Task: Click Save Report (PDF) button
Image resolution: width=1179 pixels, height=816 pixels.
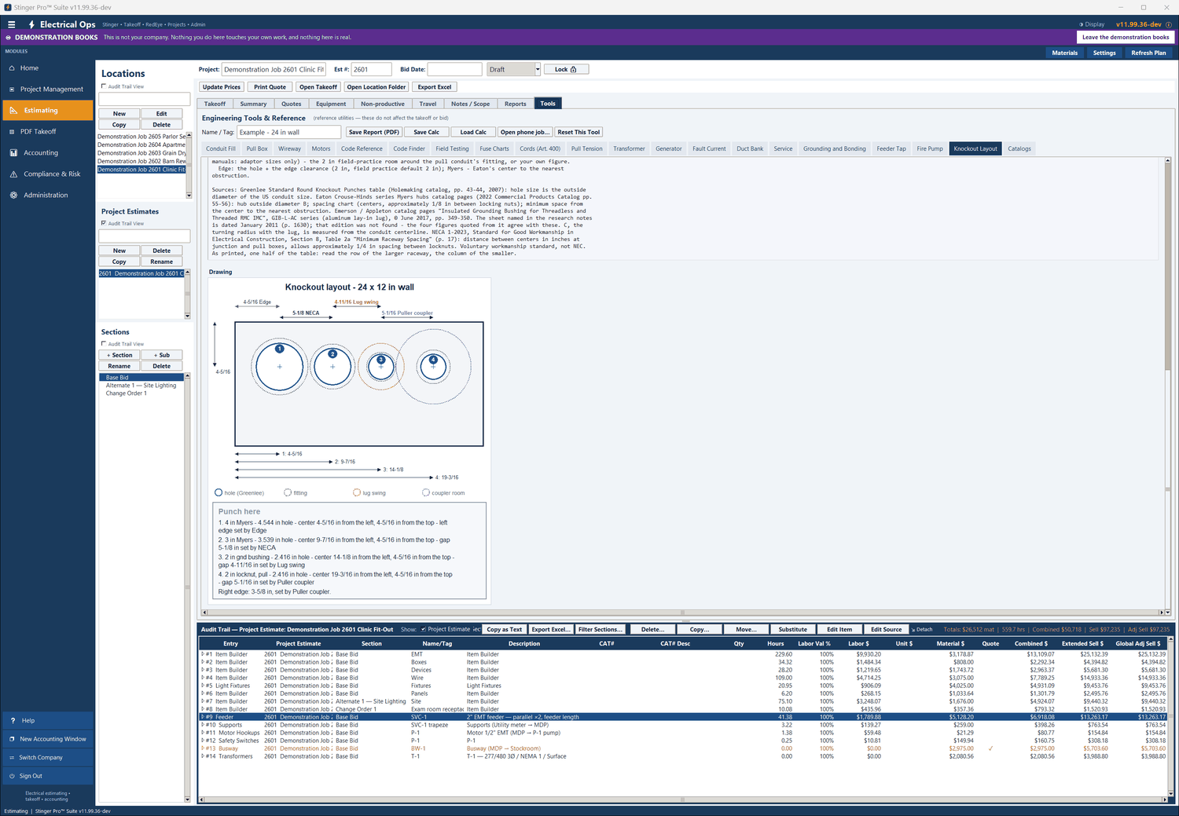Action: [374, 132]
